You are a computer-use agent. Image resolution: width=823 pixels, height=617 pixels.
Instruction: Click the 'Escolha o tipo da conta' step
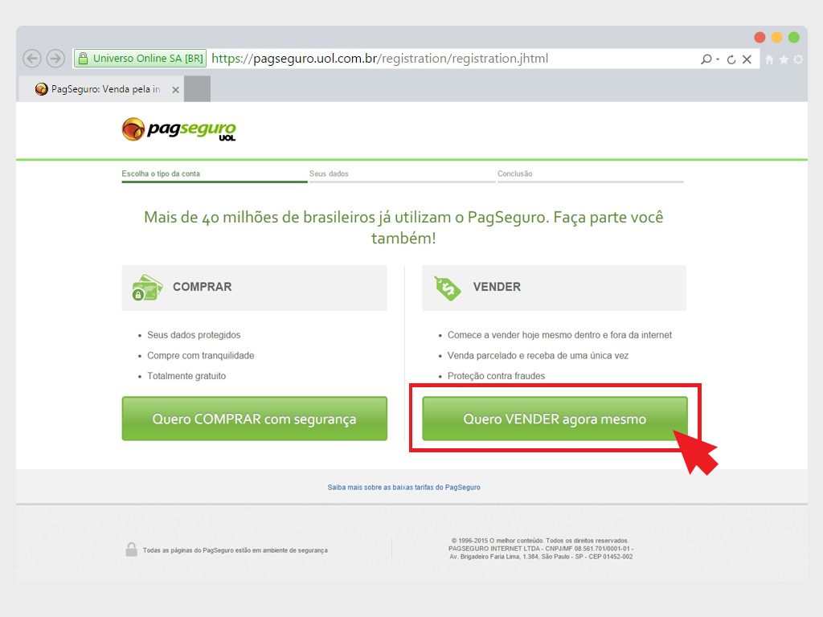(x=161, y=174)
